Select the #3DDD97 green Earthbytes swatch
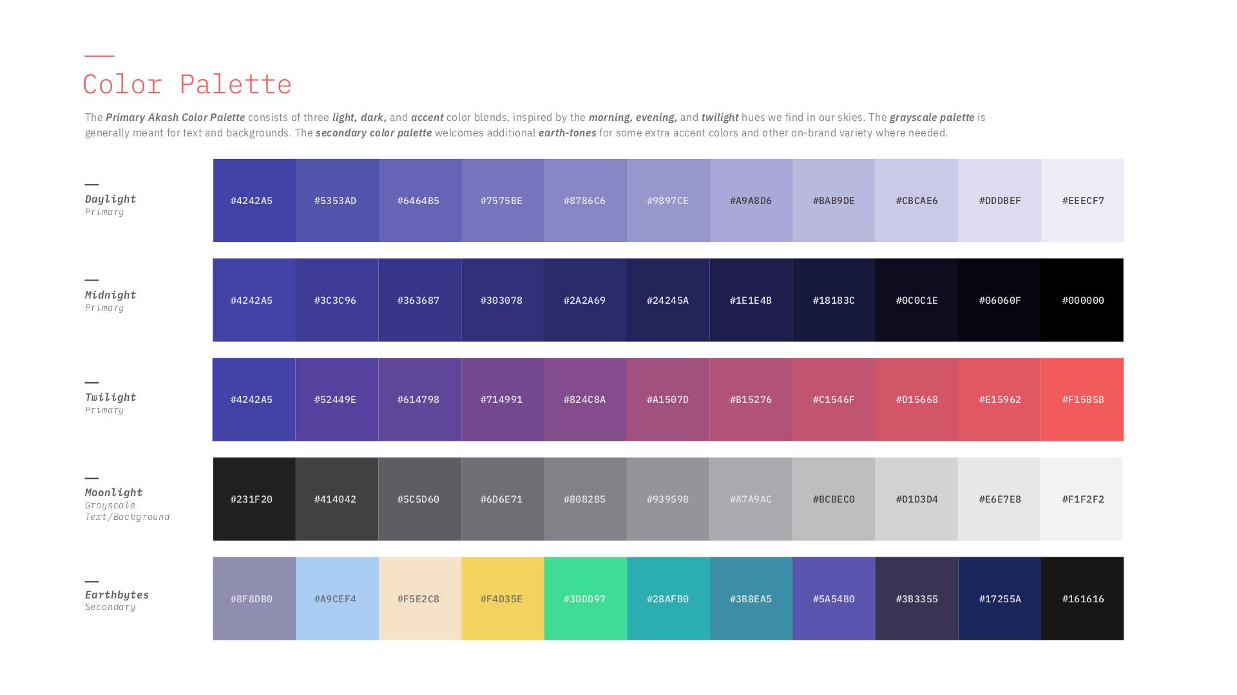Screen dimensions: 1237x695 coord(585,598)
